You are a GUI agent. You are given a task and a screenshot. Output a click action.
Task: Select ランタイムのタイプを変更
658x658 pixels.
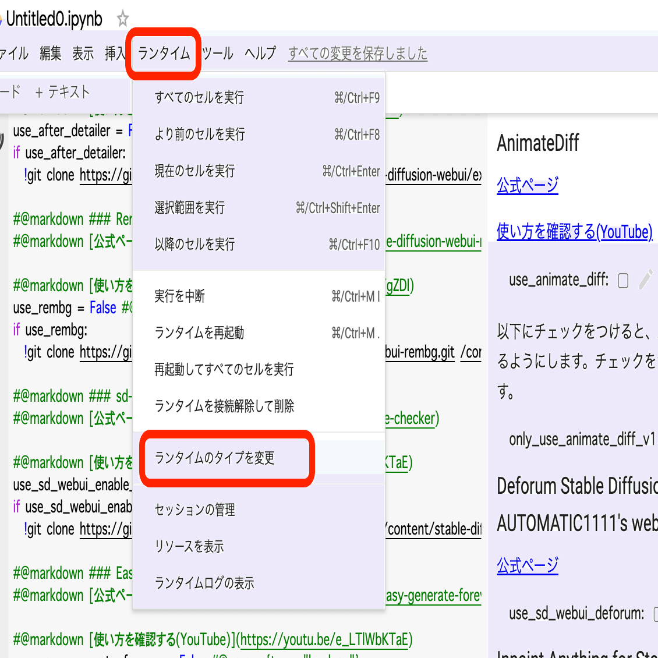click(x=259, y=458)
